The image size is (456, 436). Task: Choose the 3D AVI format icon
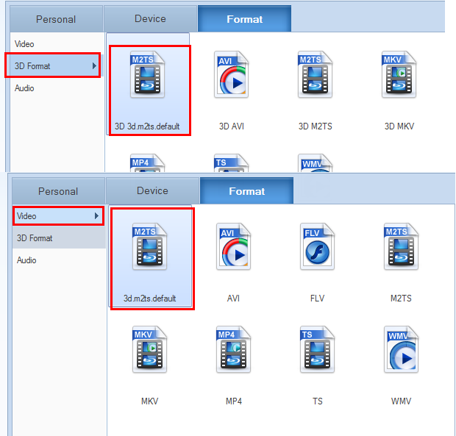(231, 74)
